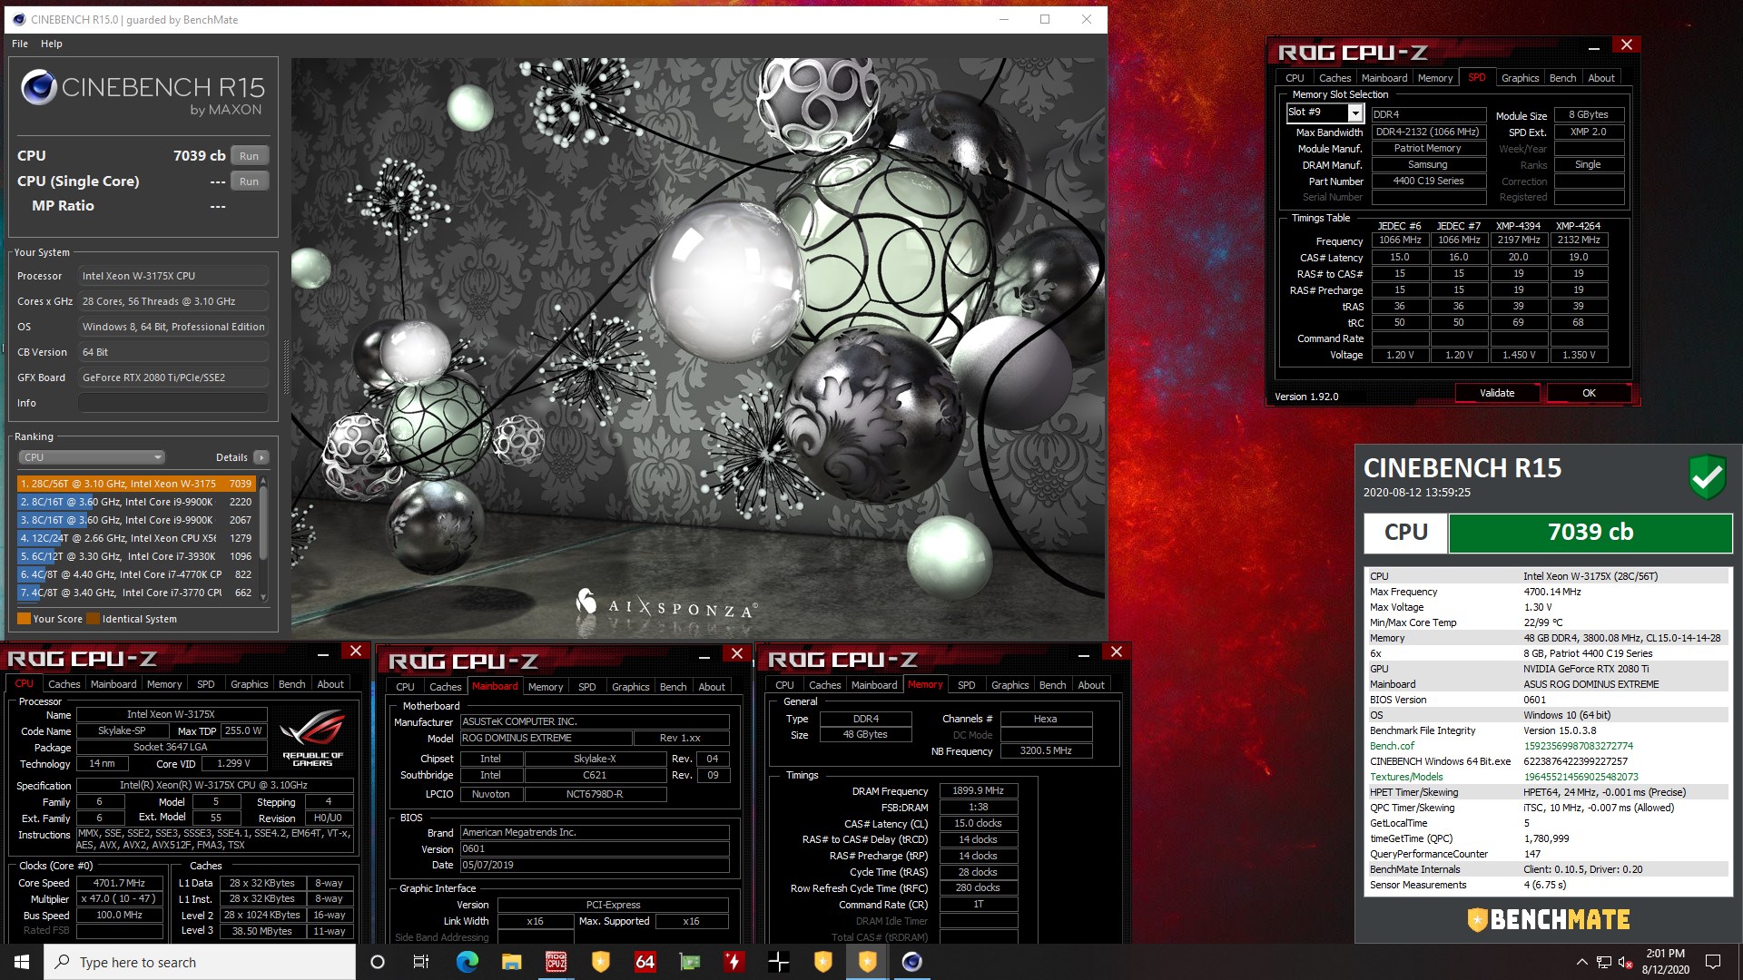
Task: Click the 7039 cb green score bar
Action: point(1590,533)
